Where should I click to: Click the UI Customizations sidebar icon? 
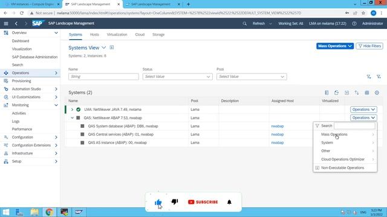pos(6,97)
